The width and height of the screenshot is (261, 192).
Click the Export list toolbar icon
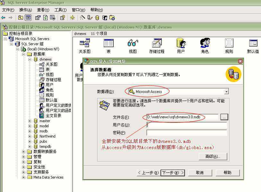(x=53, y=18)
